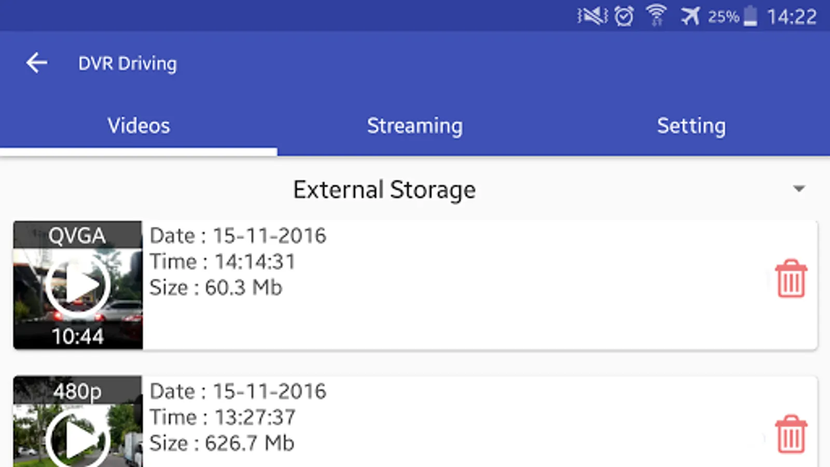Tap the Wi-Fi status icon
830x467 pixels.
656,16
